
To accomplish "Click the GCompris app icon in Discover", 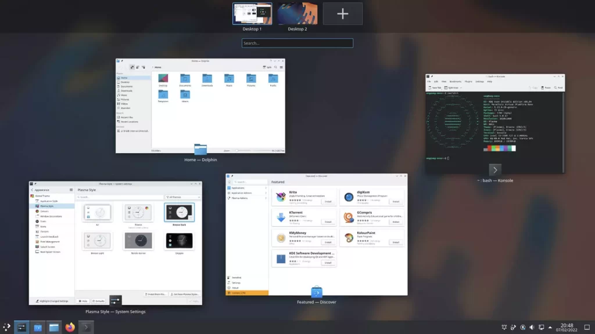I will (x=349, y=217).
